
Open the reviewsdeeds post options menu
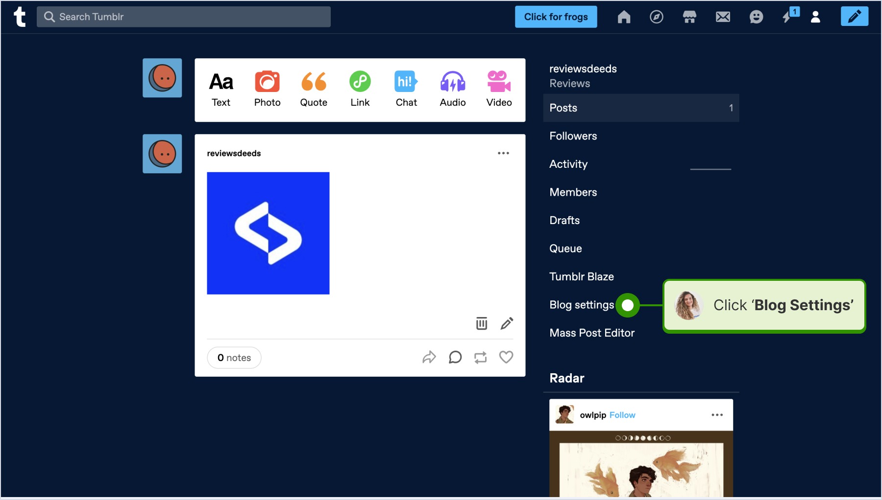(503, 153)
